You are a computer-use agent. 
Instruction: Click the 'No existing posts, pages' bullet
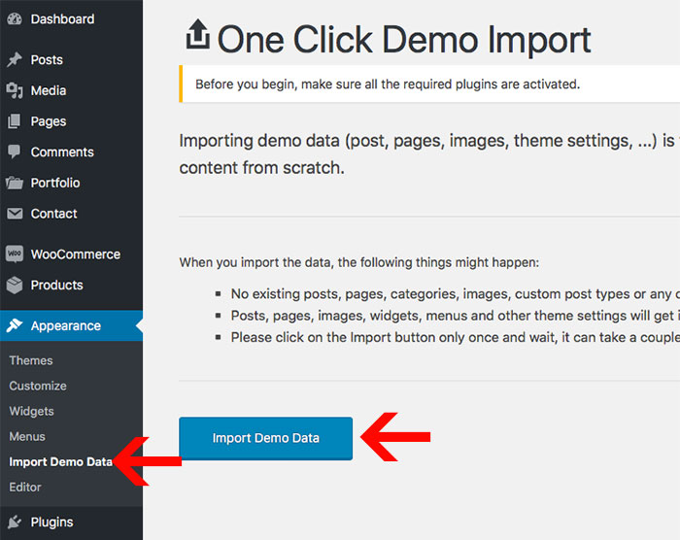coord(455,293)
